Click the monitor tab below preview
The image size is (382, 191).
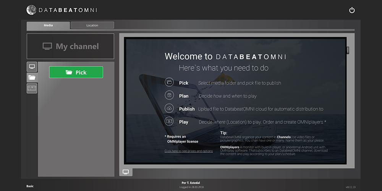coord(126,172)
